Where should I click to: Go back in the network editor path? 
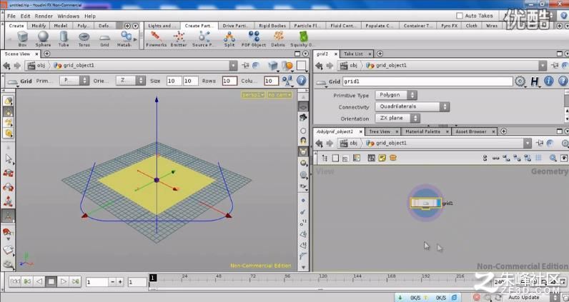(x=319, y=144)
